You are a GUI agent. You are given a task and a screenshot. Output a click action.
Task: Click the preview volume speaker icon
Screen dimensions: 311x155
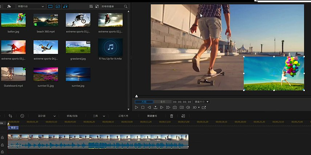pos(188,108)
